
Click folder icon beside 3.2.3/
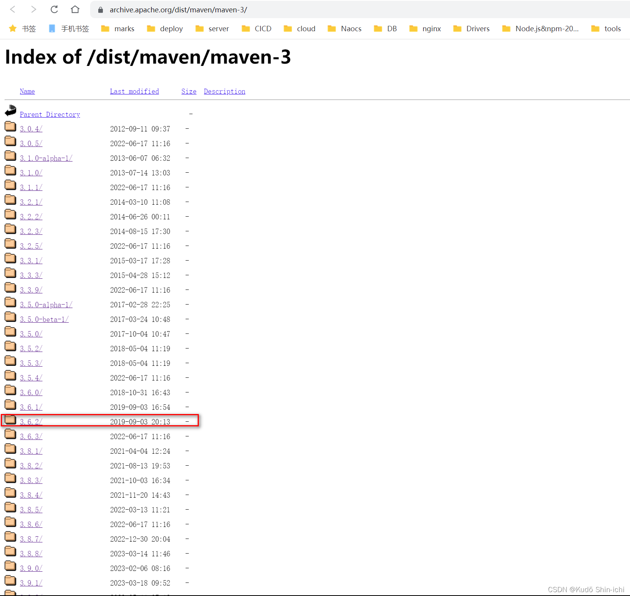pyautogui.click(x=10, y=229)
